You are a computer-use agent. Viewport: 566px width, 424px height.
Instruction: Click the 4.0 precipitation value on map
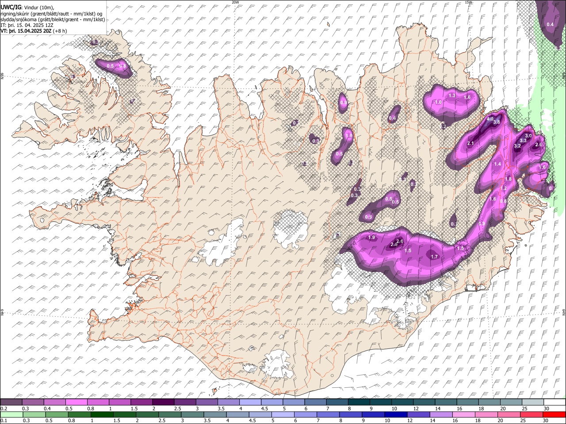click(x=490, y=119)
